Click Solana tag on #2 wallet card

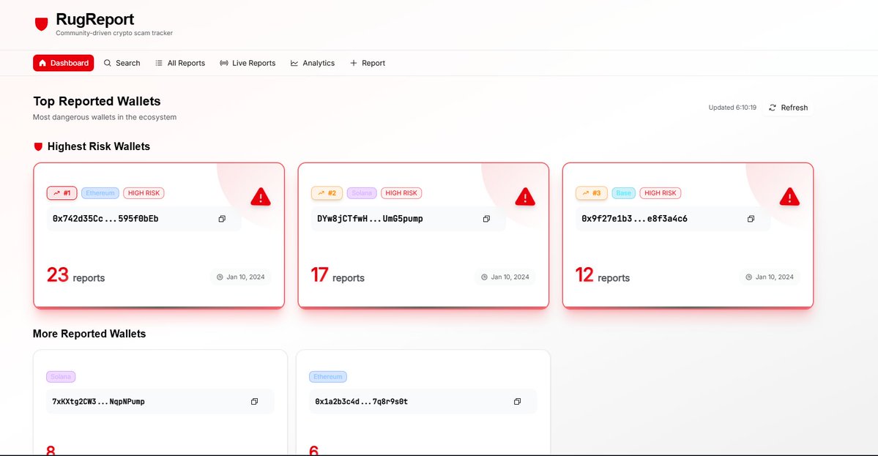point(362,193)
